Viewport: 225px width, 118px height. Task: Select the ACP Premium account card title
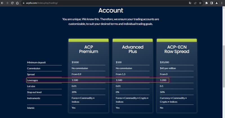(89, 49)
